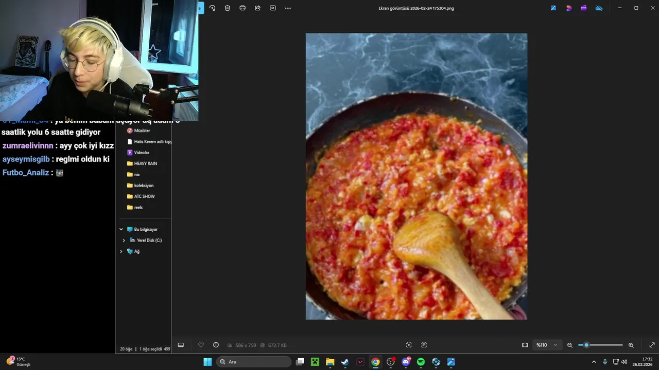Open Spotify from the taskbar

click(x=421, y=362)
